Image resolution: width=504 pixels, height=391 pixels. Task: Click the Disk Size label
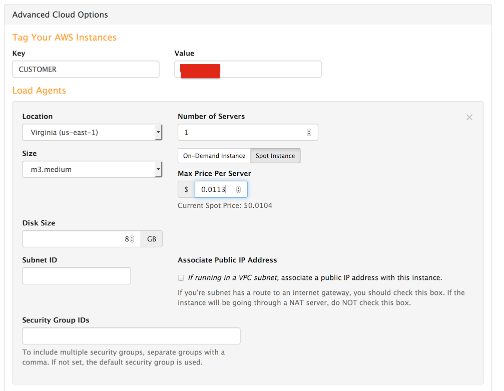coord(39,223)
